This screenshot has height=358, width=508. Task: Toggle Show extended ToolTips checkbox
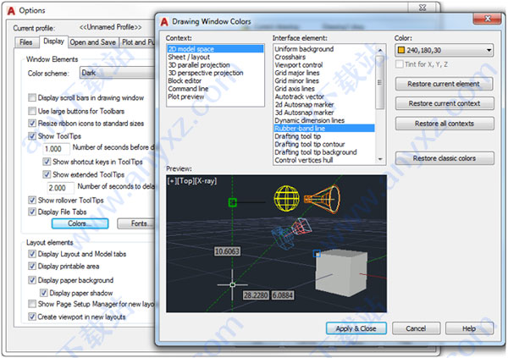point(47,174)
